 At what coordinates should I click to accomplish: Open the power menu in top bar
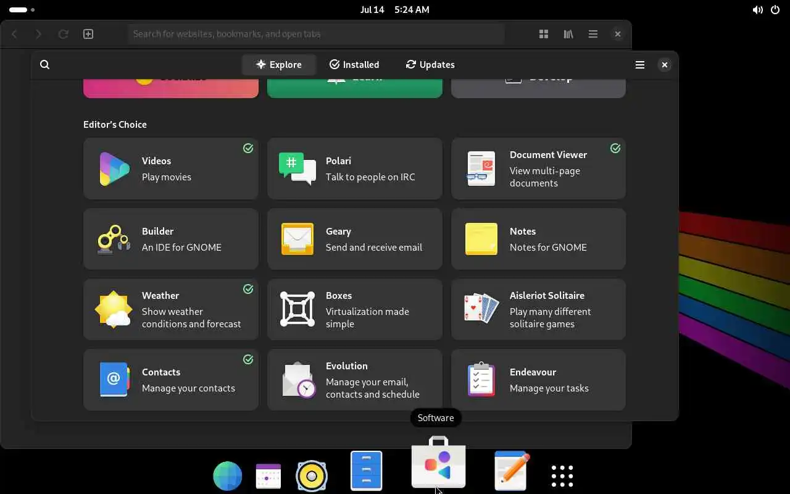click(x=775, y=10)
